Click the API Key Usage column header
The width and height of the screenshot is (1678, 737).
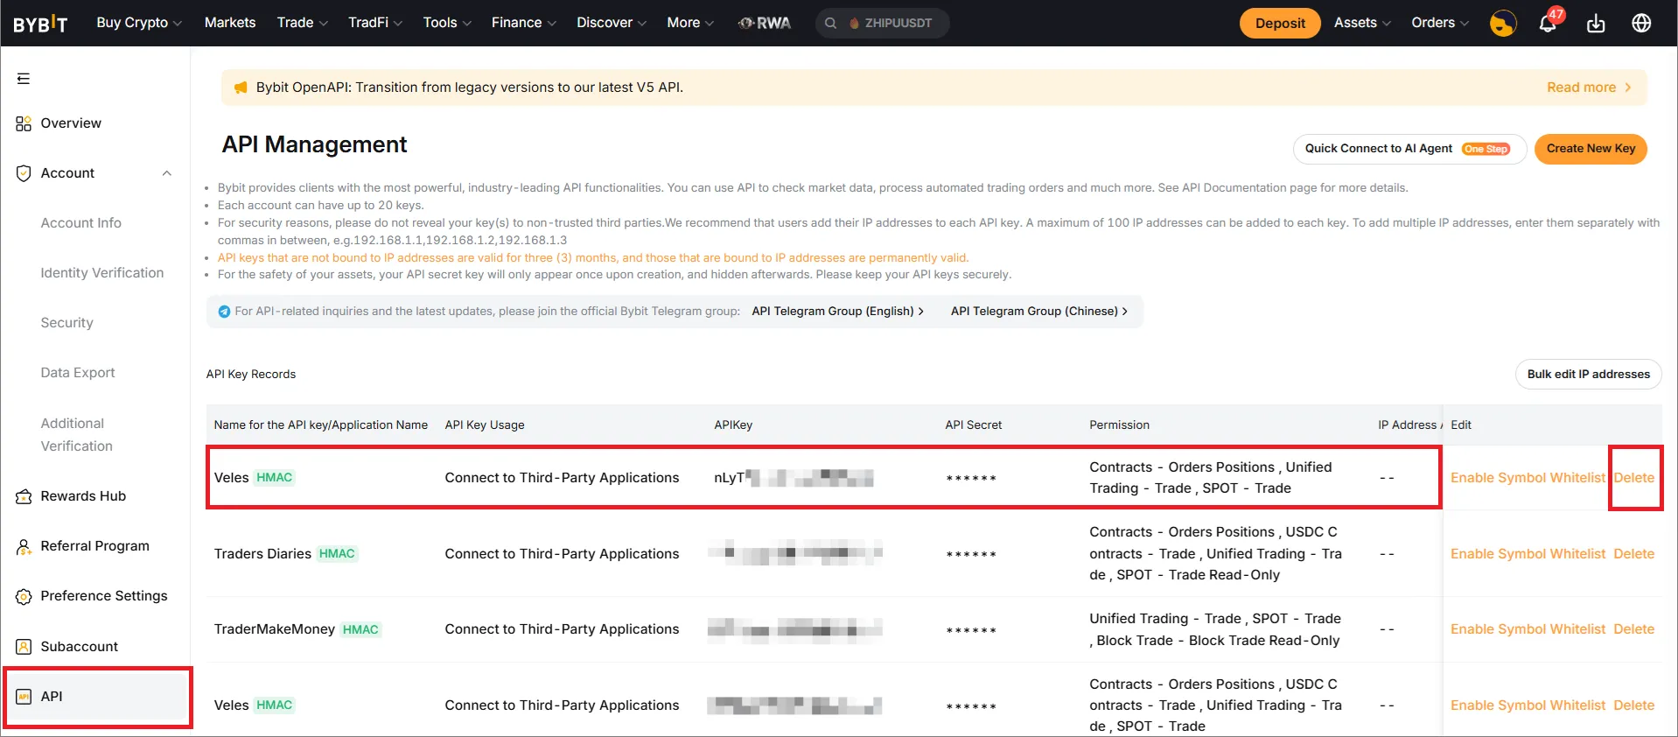[x=485, y=425]
